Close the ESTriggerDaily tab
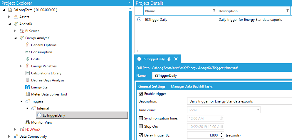The image size is (292, 140). click(x=176, y=59)
